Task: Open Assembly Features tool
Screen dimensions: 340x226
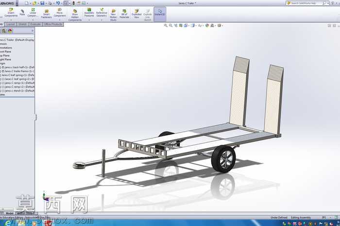Action: pos(89,13)
